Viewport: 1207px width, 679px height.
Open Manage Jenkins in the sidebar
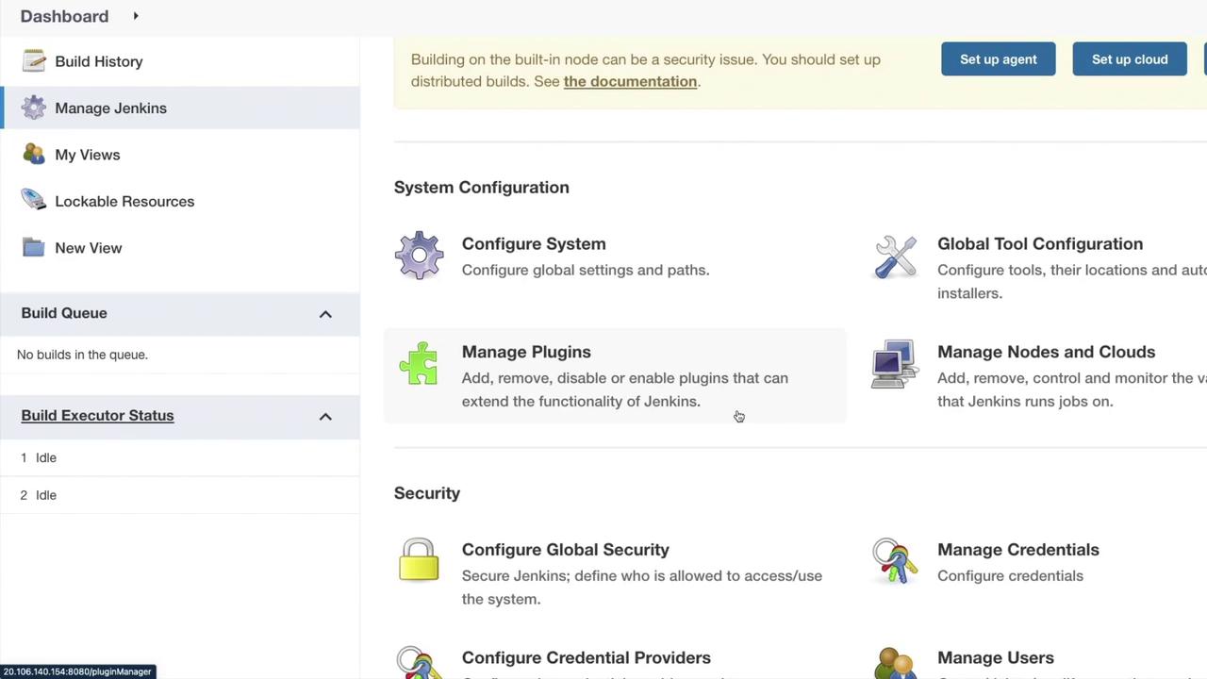(110, 108)
